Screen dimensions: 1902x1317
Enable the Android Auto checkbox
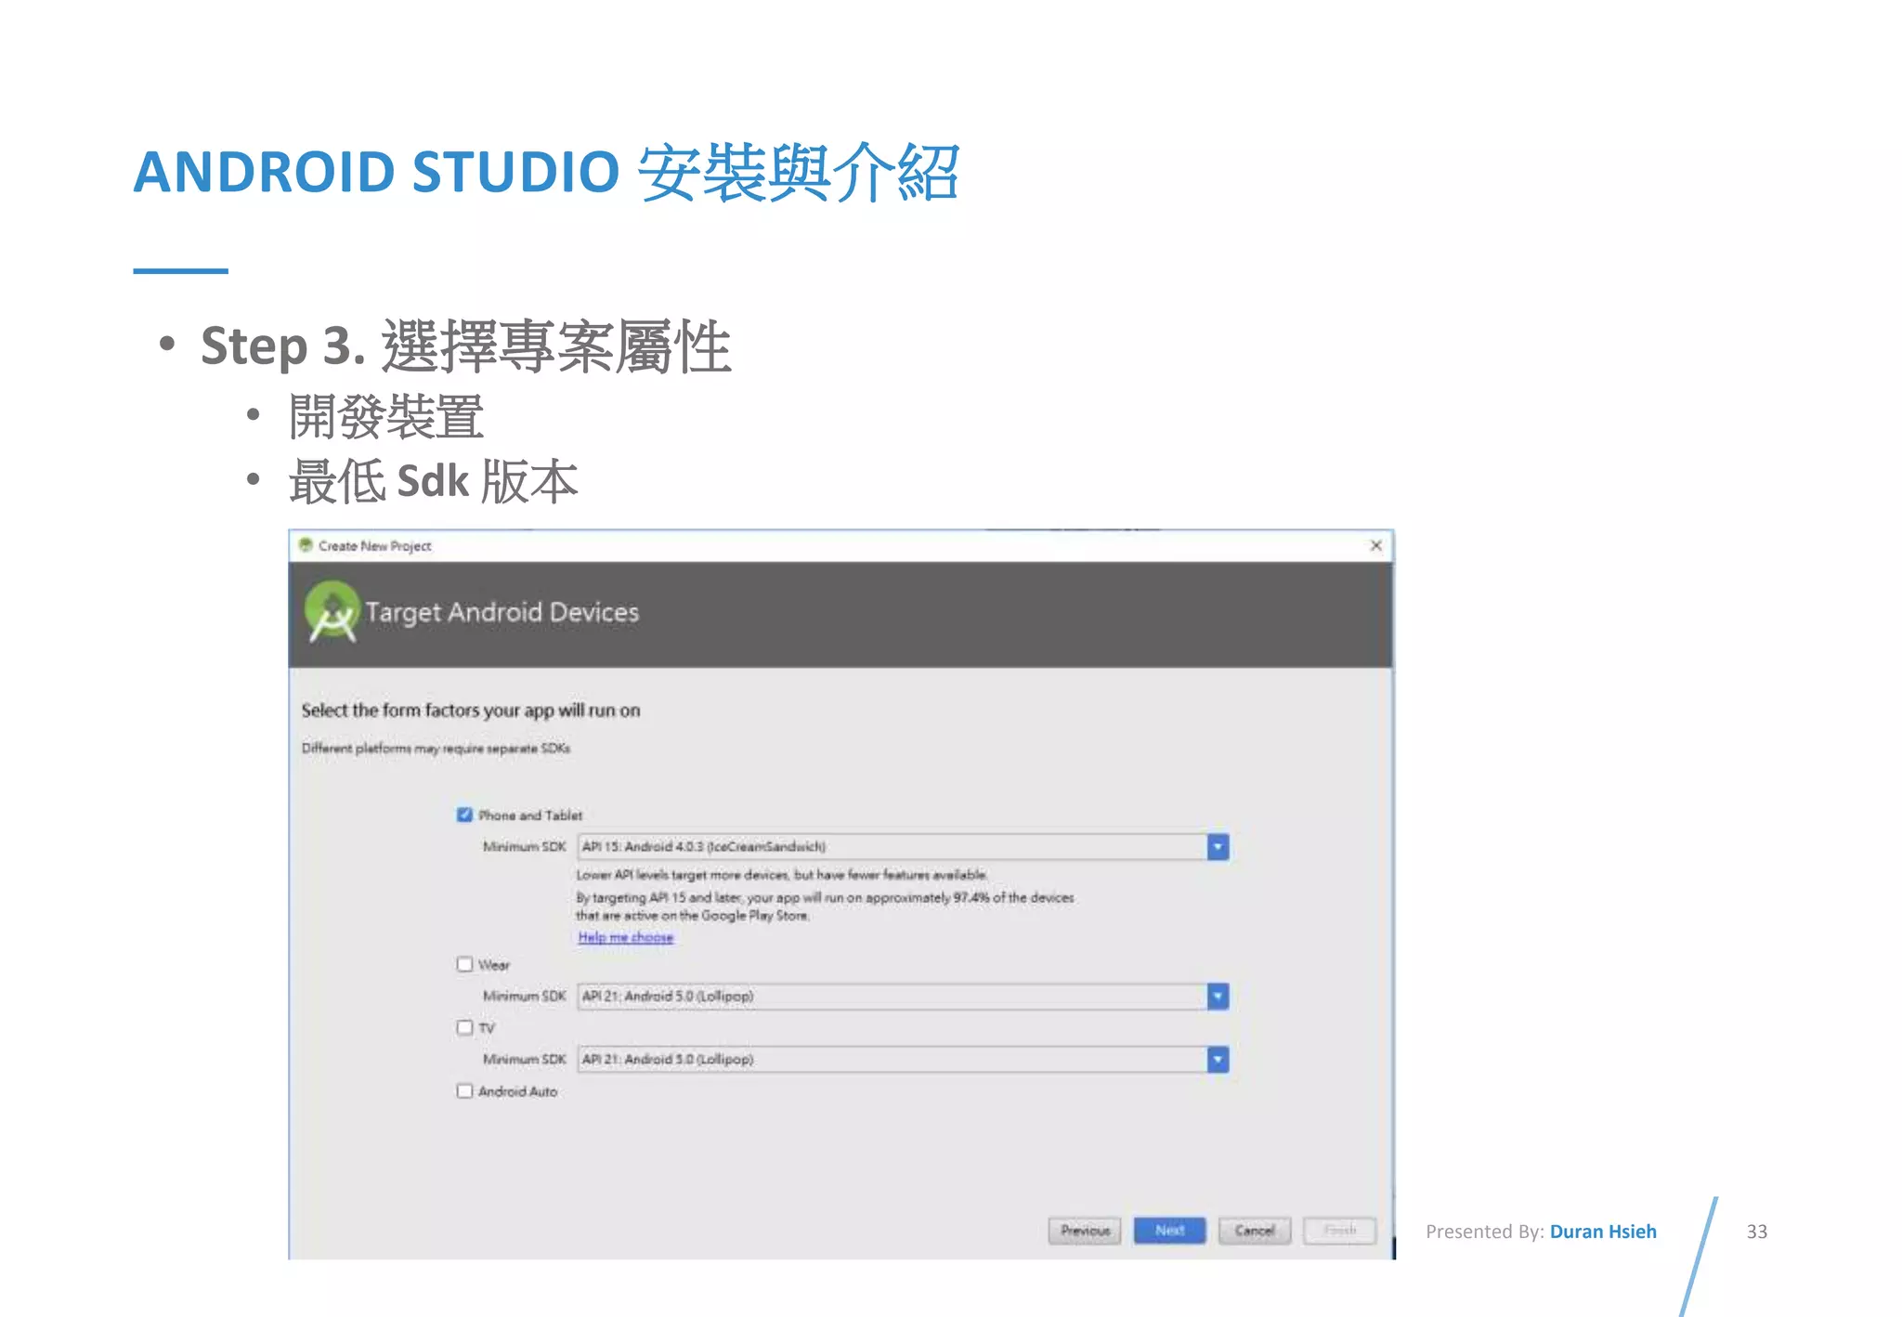pos(464,1090)
